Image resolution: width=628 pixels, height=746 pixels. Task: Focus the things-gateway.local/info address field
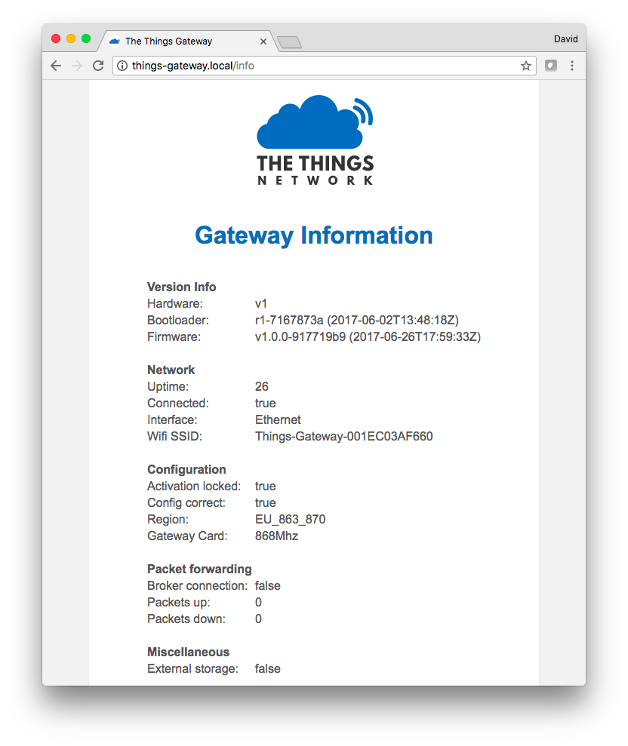(324, 66)
